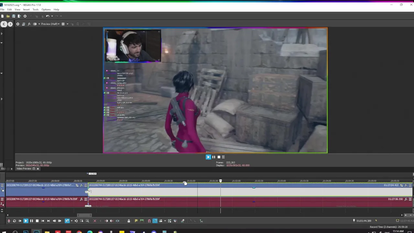Click the Render As icon in the top toolbar

[x=19, y=16]
